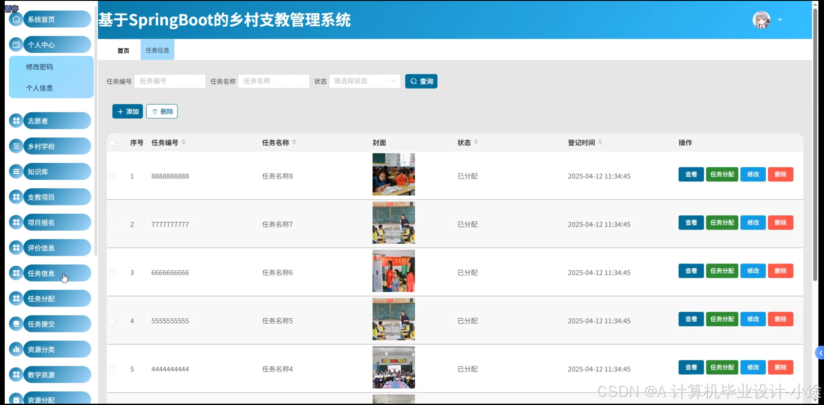
Task: Click the 添加 button
Action: pyautogui.click(x=127, y=111)
